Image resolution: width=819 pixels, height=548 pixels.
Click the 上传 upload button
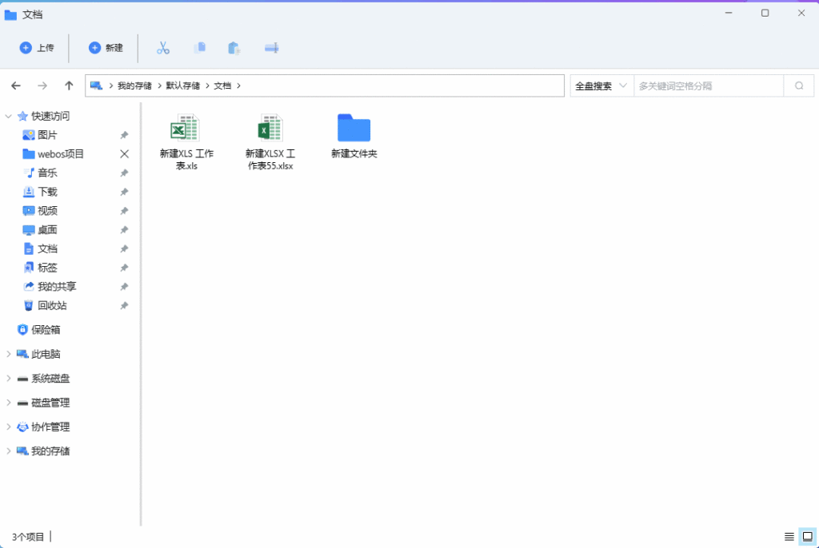click(38, 48)
